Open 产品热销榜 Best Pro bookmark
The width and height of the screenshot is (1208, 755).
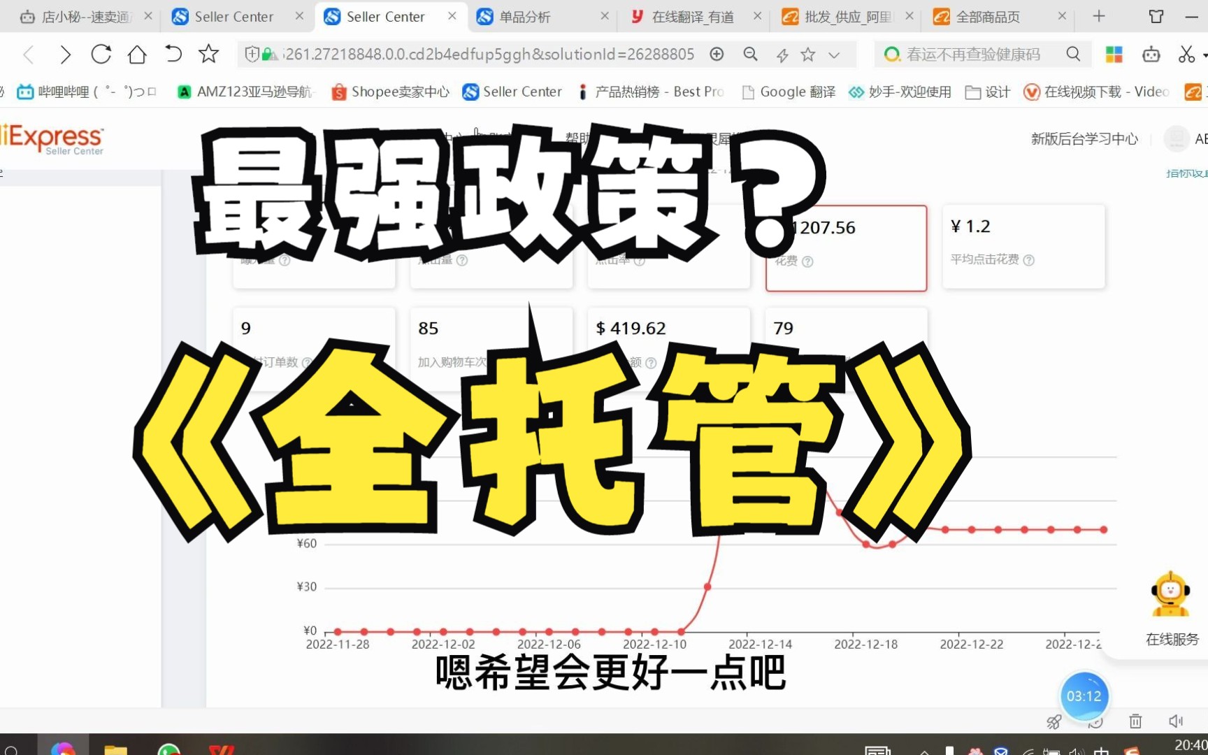click(x=650, y=92)
